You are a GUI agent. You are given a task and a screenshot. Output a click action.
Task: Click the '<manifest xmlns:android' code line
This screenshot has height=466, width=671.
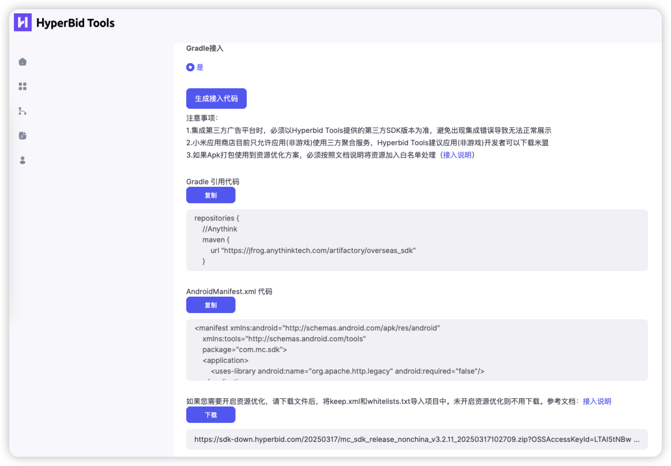(x=318, y=328)
